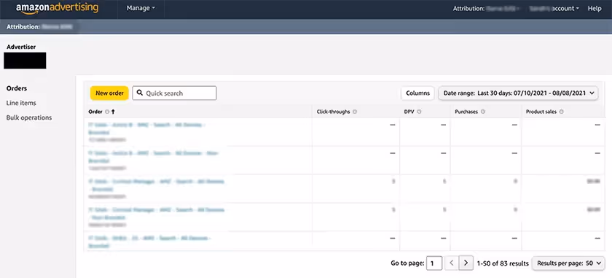Show info icon for Click-throughs
612x278 pixels.
pos(355,112)
